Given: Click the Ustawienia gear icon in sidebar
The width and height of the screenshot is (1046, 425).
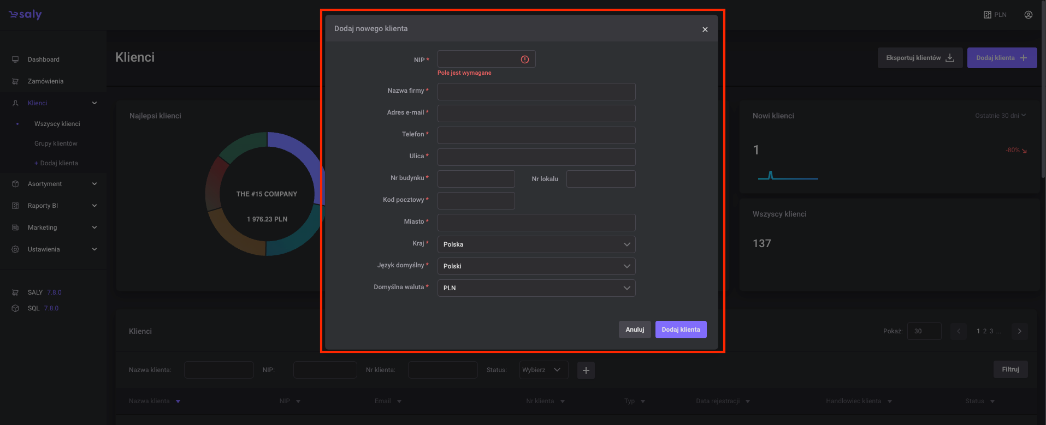Looking at the screenshot, I should tap(15, 249).
